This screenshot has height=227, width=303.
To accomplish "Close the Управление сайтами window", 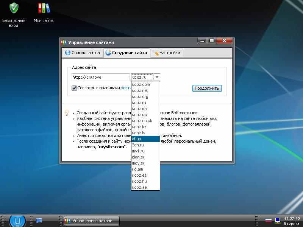I will click(x=224, y=41).
